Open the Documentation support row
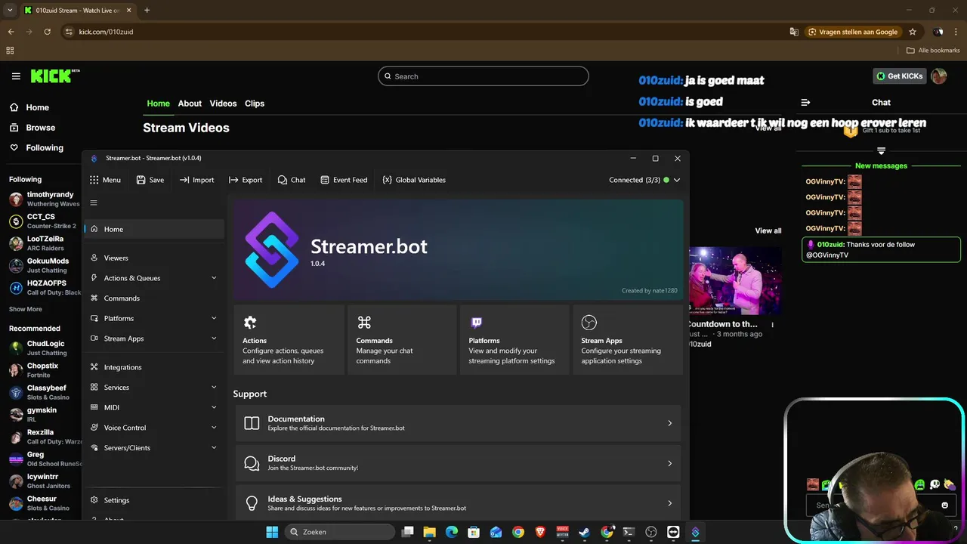 (458, 423)
